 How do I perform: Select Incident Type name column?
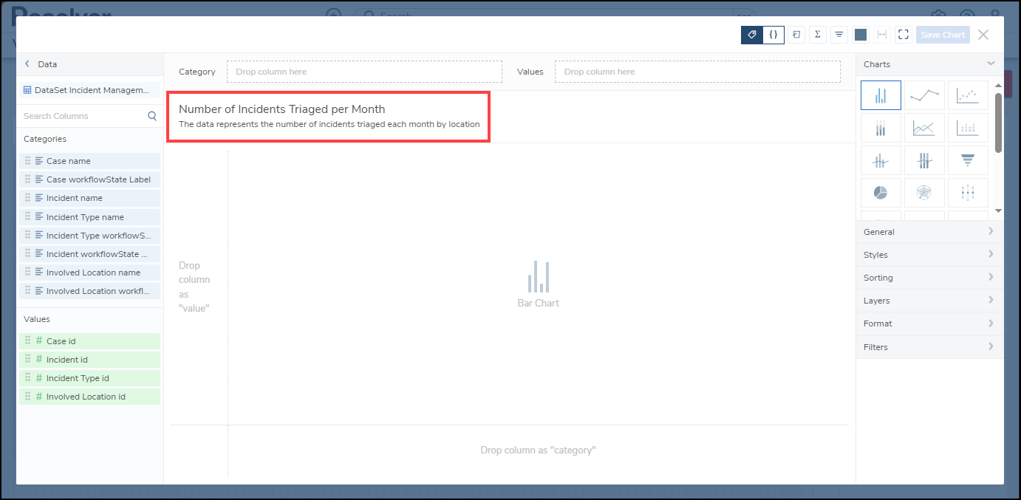pyautogui.click(x=90, y=217)
